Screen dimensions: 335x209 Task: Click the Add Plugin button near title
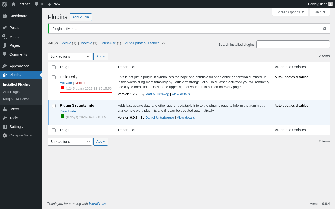[81, 17]
